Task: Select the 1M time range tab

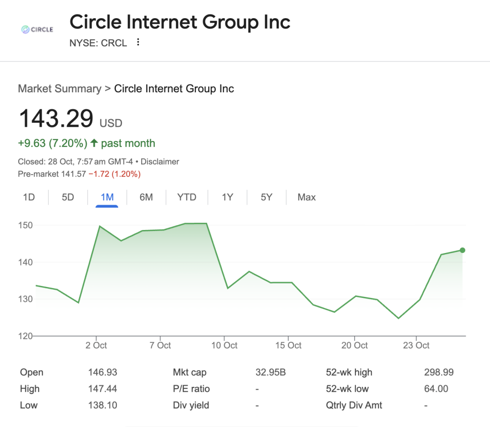Action: pyautogui.click(x=107, y=197)
